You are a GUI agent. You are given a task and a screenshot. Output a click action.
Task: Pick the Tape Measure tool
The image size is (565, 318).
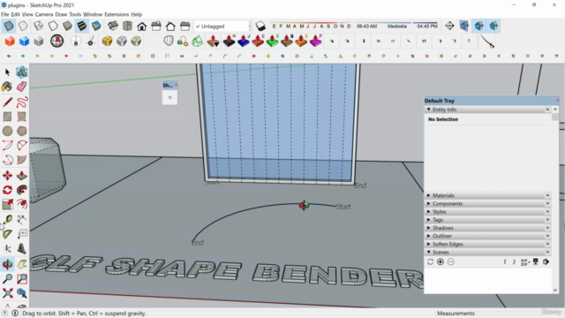(7, 220)
